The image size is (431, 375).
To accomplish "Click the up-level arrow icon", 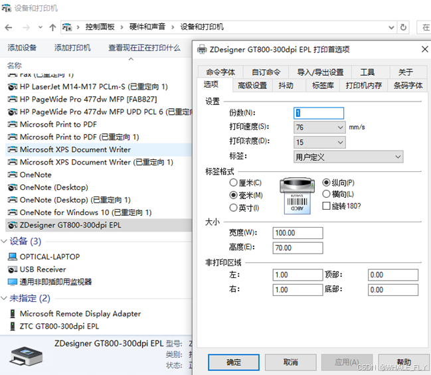I will coord(52,27).
